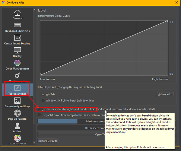
Task: Open the Performance settings page
Action: click(x=17, y=77)
